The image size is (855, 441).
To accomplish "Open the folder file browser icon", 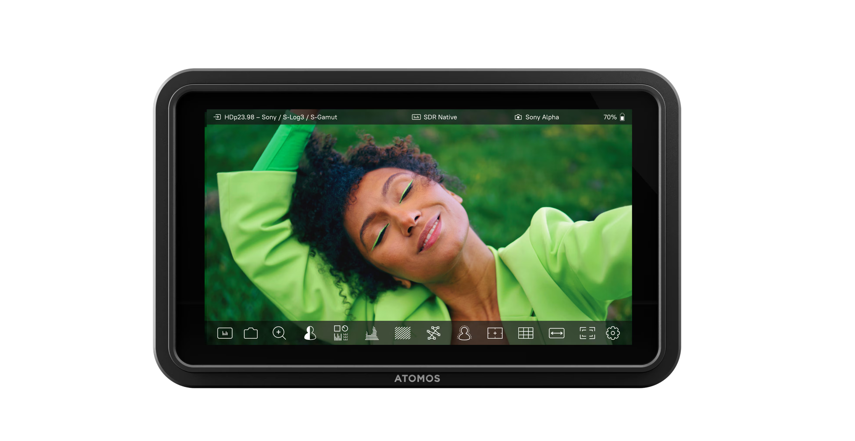I will 251,333.
